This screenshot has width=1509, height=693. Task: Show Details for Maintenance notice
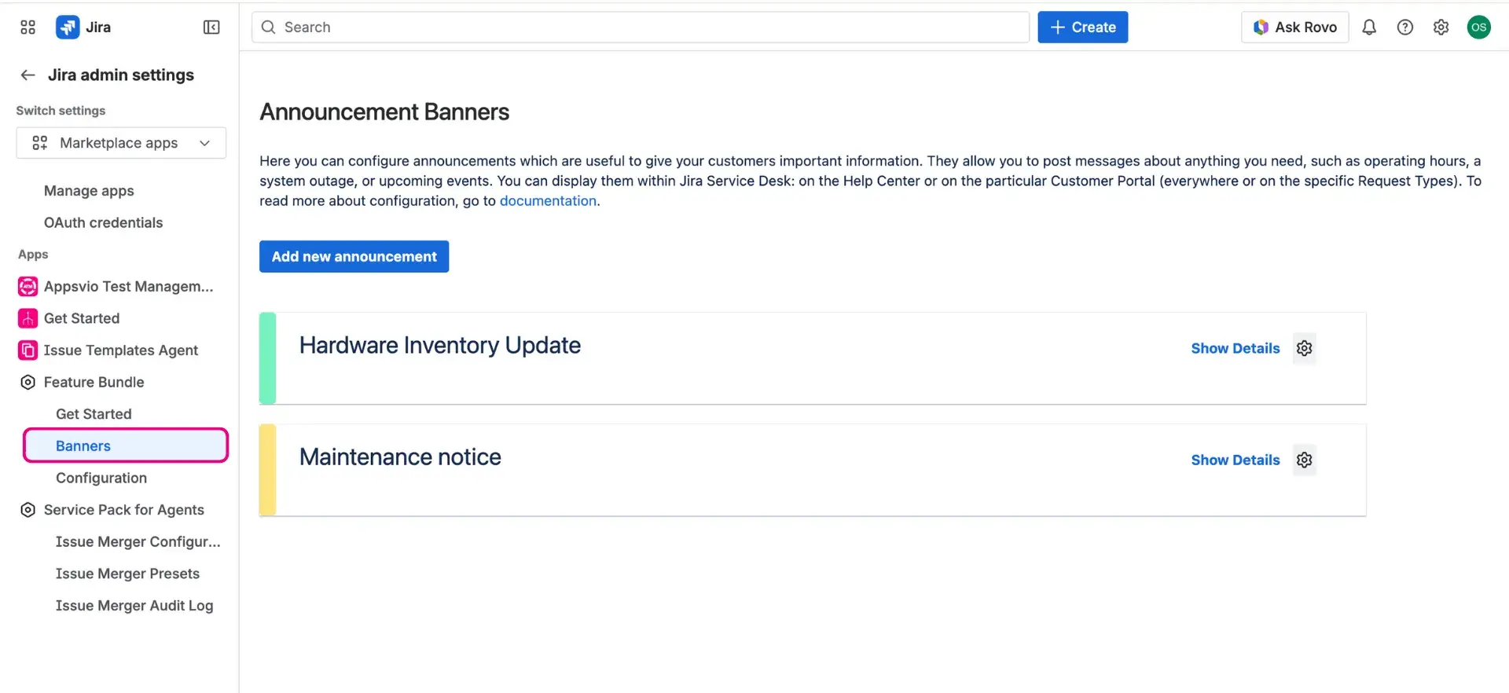pyautogui.click(x=1235, y=460)
